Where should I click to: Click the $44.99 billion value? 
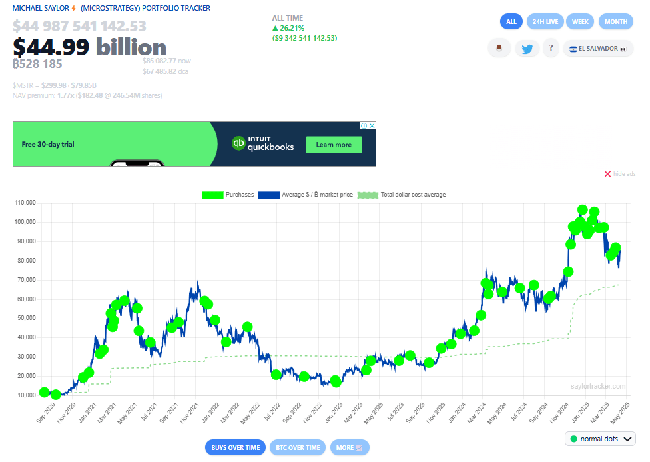[x=89, y=47]
